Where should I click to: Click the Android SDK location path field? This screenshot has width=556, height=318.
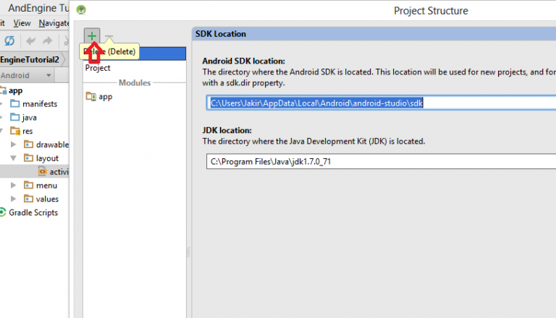click(376, 103)
